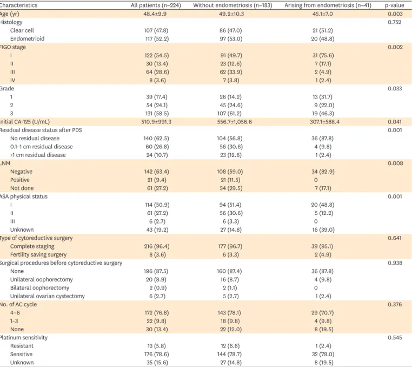Click the '1–3' AC cycle row label
This screenshot has height=367, width=412.
pos(14,321)
